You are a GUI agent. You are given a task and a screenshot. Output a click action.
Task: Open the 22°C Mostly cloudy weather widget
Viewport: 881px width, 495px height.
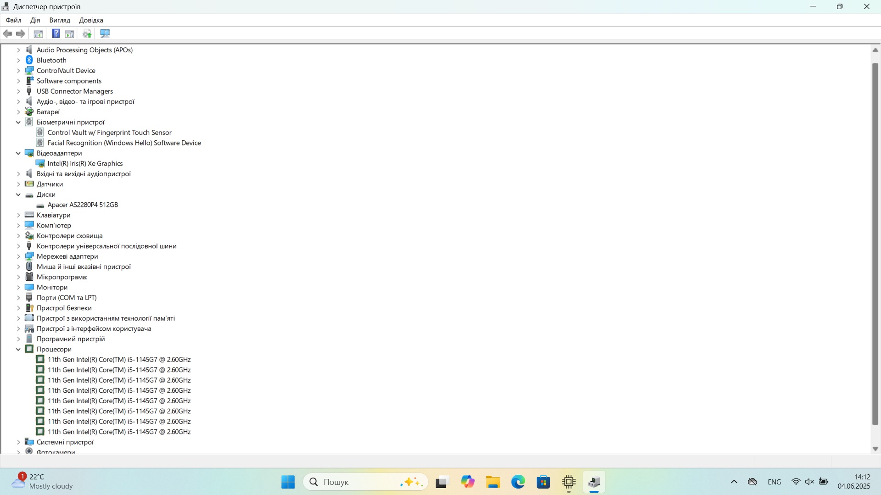(42, 482)
